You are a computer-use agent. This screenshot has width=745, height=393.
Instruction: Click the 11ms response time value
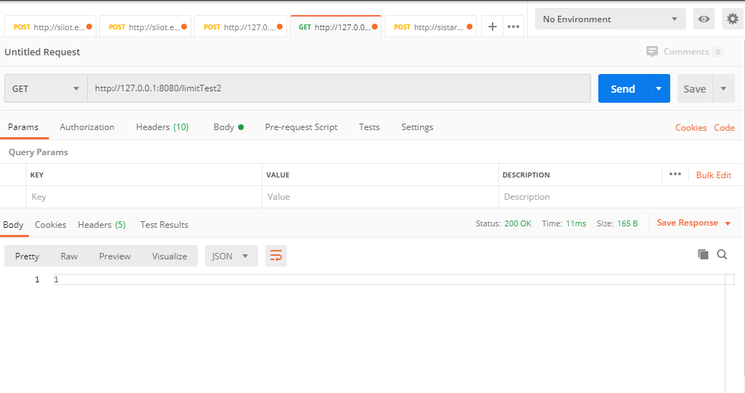(x=576, y=223)
